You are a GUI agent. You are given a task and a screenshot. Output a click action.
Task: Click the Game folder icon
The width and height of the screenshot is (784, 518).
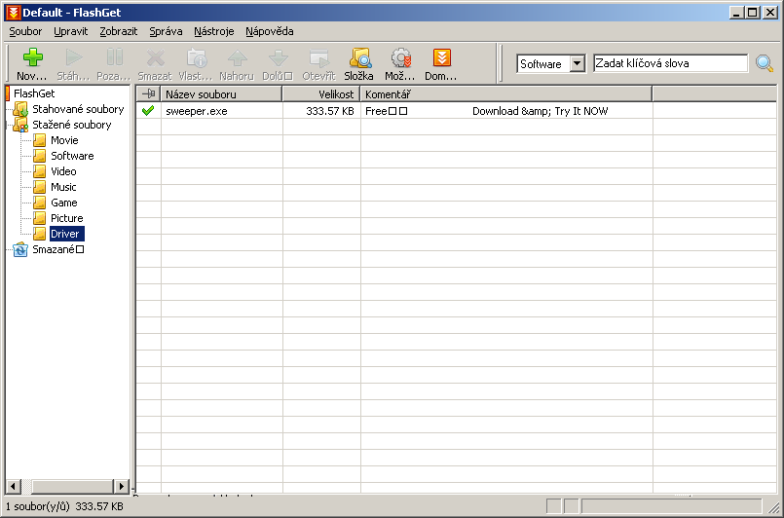[x=40, y=203]
